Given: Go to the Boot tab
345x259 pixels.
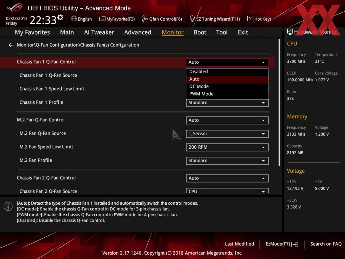Looking at the screenshot, I should [200, 32].
